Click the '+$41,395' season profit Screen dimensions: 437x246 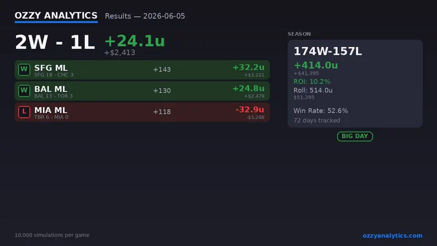(307, 73)
